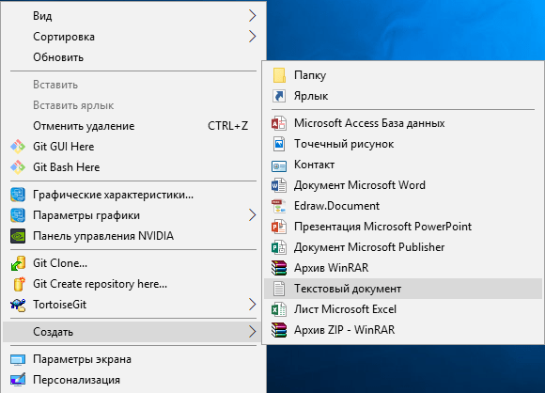This screenshot has height=393, width=545.
Task: Expand the Создать submenu arrow
Action: point(253,332)
